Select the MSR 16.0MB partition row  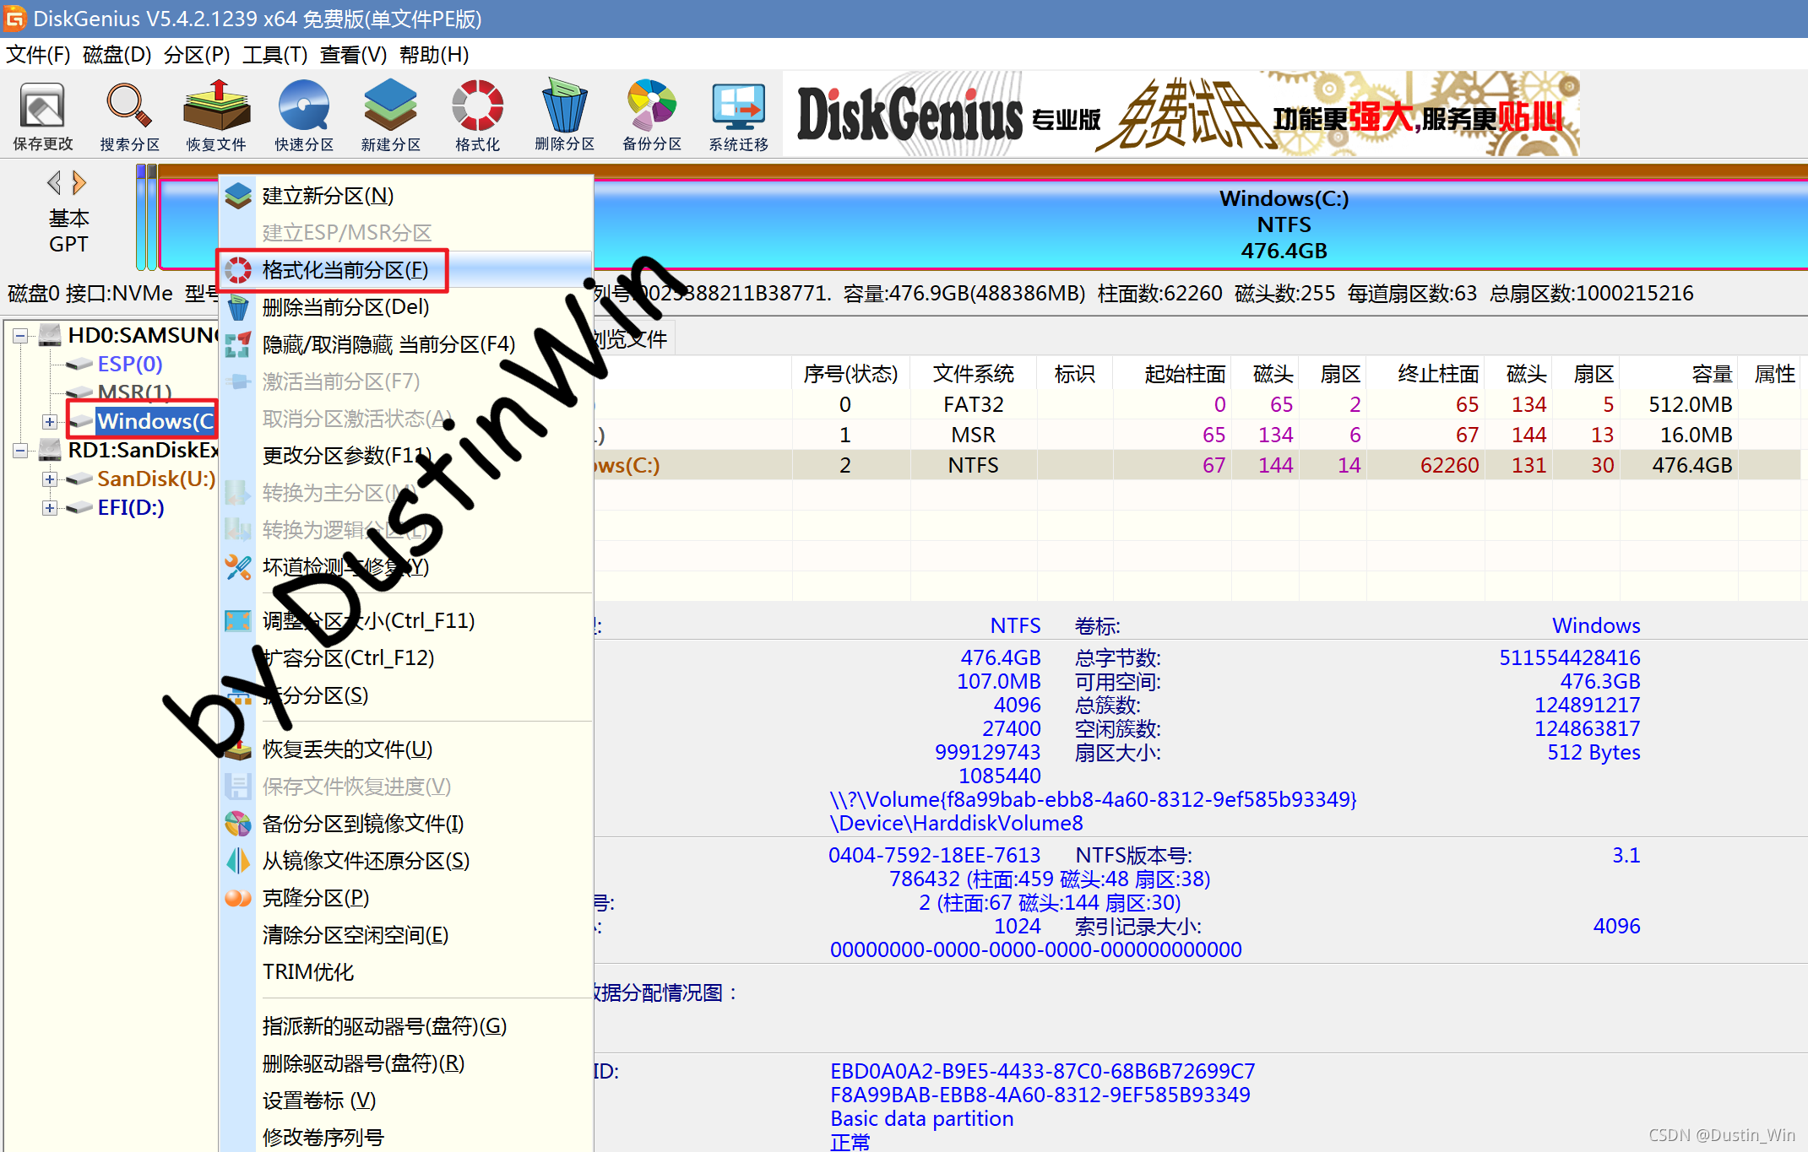1196,435
